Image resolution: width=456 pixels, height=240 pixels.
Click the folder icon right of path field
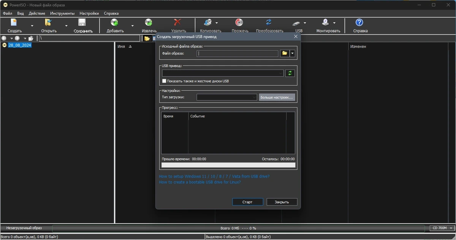(x=147, y=38)
